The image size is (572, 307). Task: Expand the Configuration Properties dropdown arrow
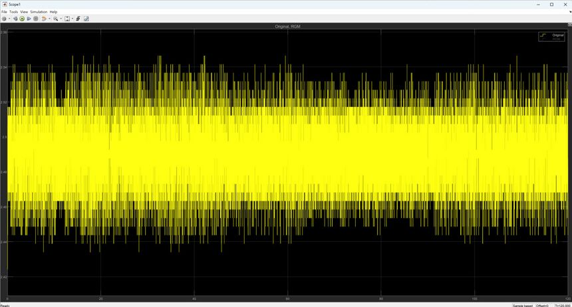pos(8,19)
